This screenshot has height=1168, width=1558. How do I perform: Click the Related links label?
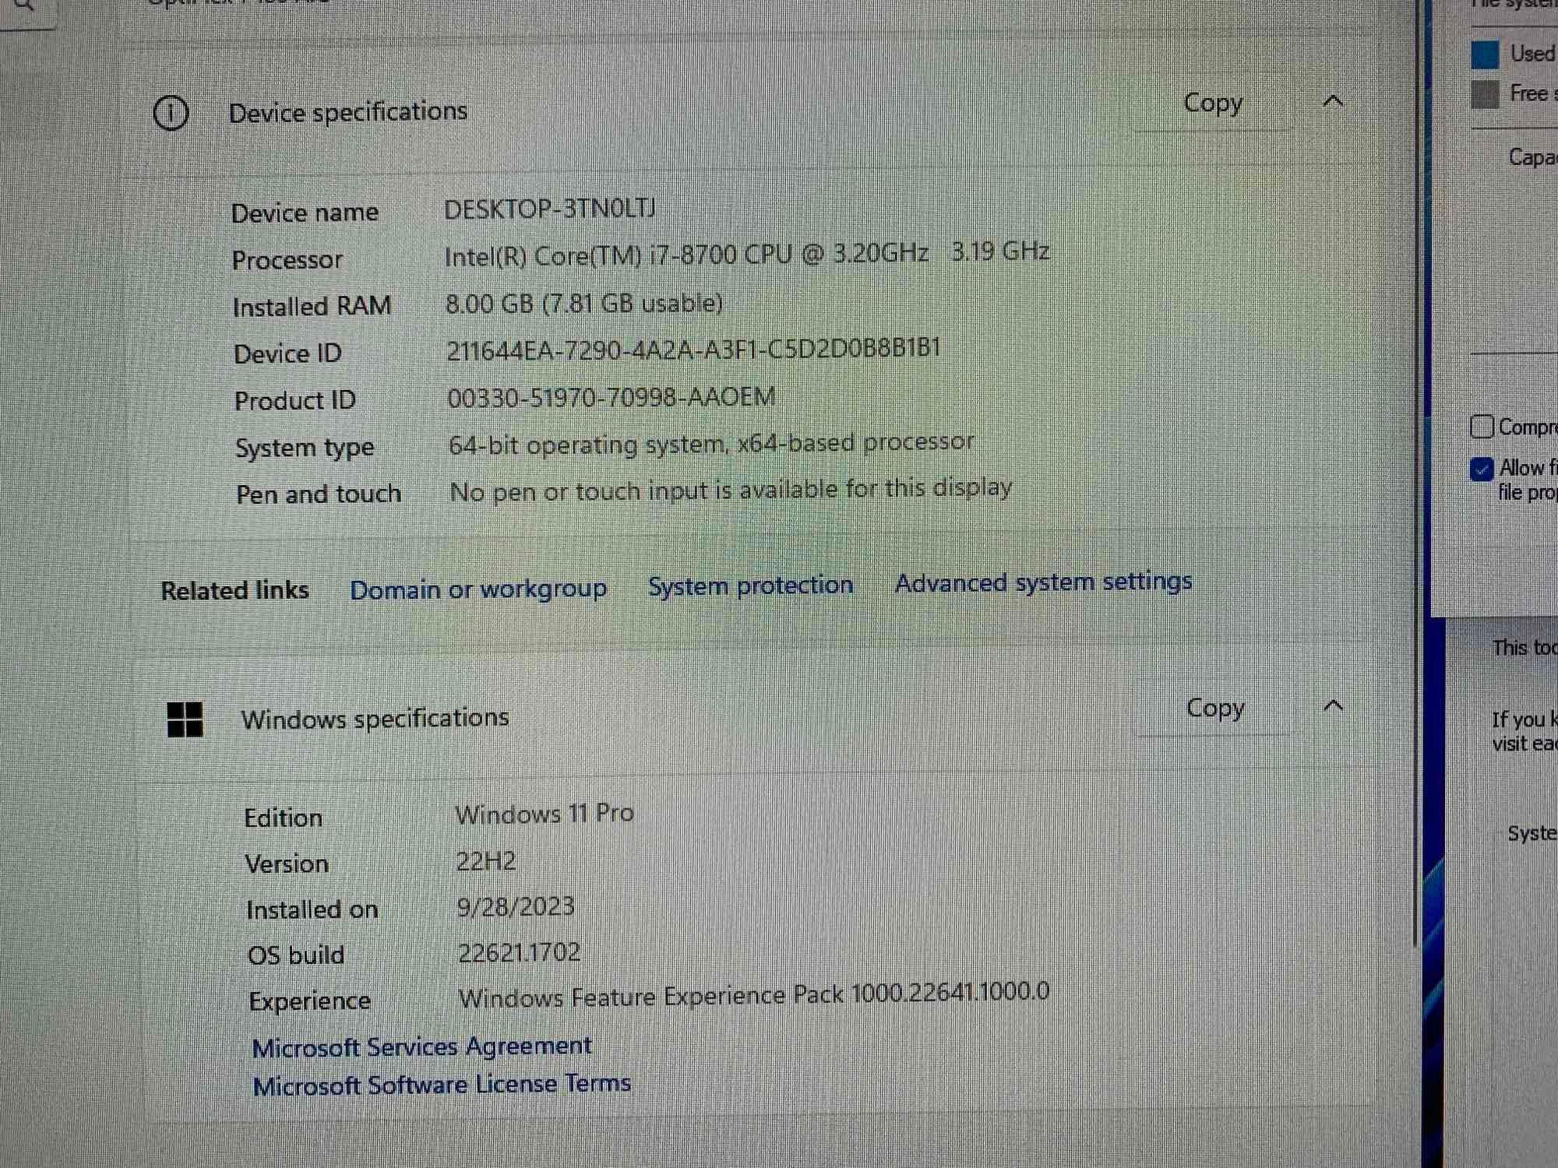[234, 591]
